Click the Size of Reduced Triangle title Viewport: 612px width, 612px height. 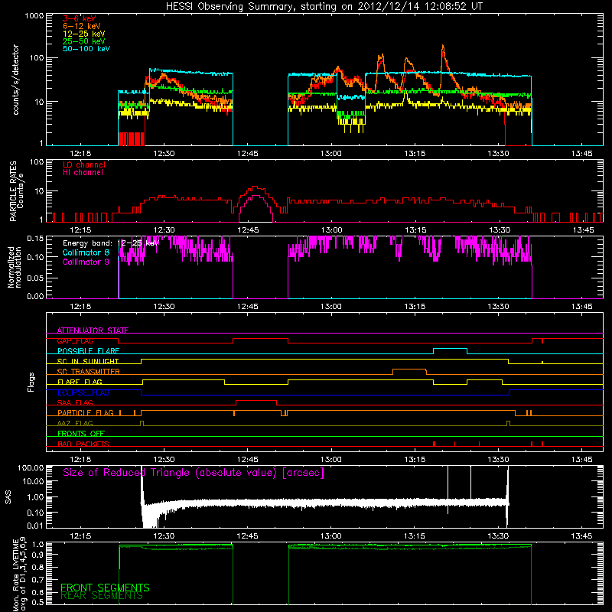tap(194, 473)
